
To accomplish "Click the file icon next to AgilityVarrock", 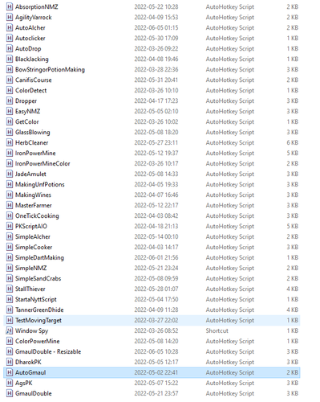I will [x=10, y=17].
